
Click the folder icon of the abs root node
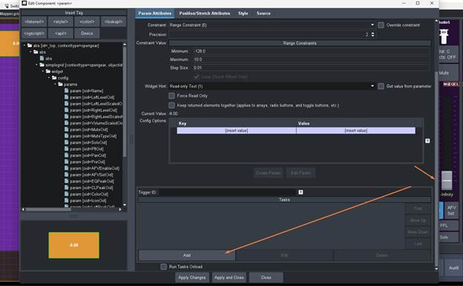30,45
